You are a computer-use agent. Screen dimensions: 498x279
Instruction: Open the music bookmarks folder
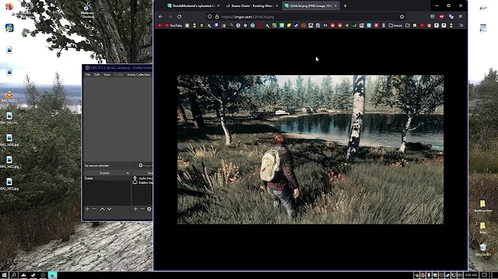coord(396,26)
